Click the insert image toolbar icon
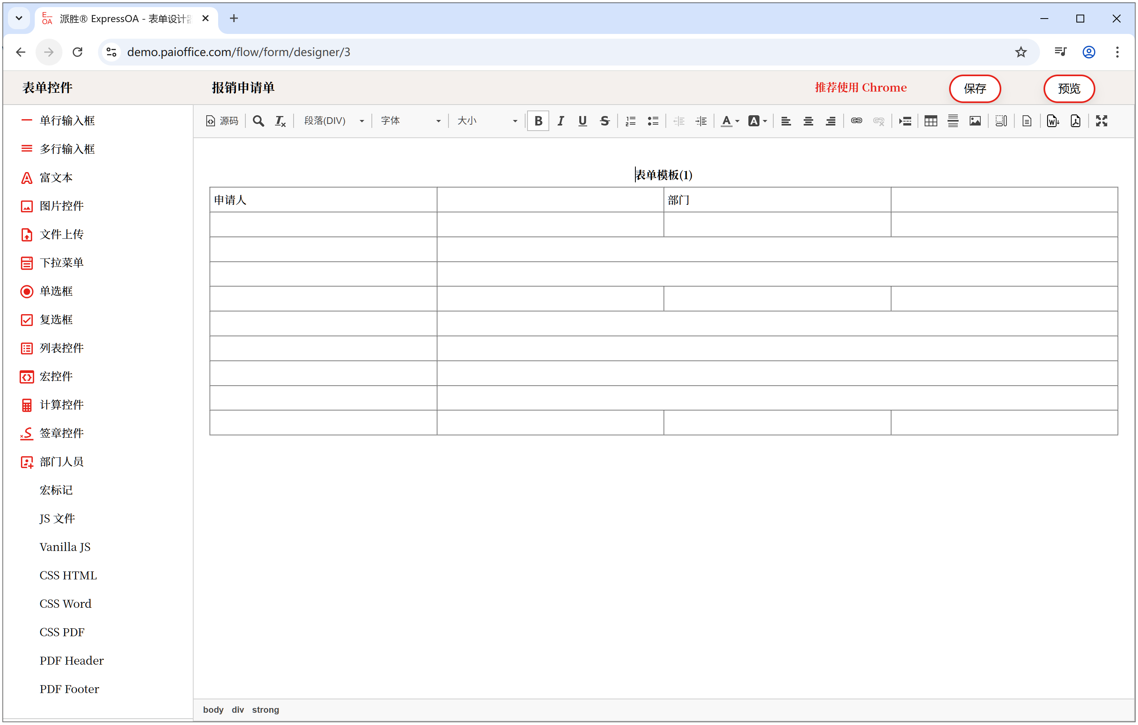Image resolution: width=1138 pixels, height=725 pixels. [974, 121]
